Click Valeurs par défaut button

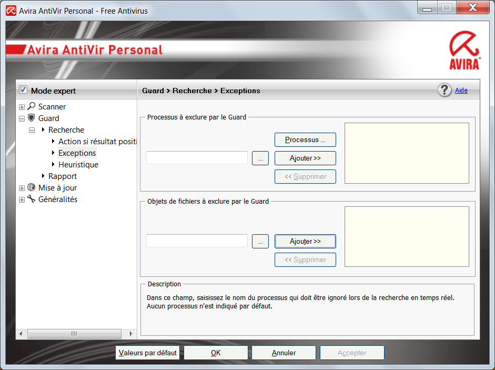148,353
